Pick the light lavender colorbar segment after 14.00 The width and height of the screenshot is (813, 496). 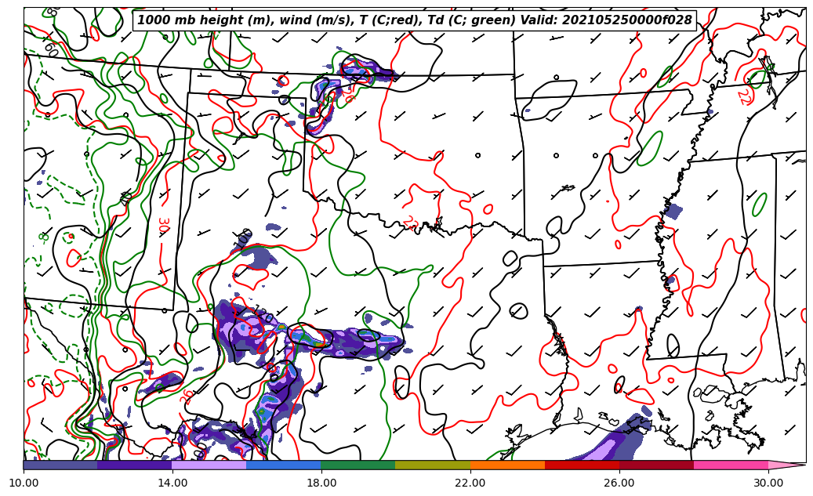pos(209,465)
